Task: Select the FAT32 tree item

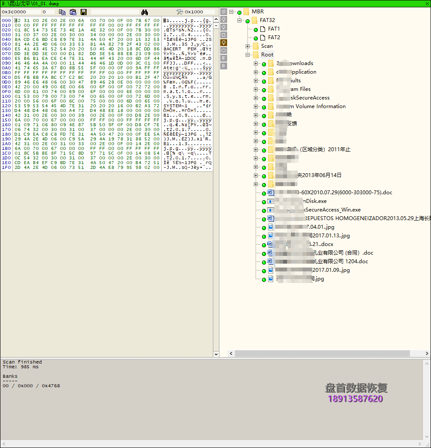Action: pyautogui.click(x=267, y=20)
